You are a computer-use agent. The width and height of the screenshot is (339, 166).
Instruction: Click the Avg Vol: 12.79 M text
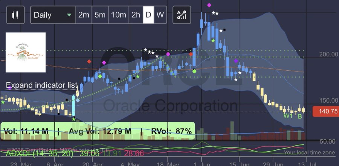(100, 131)
